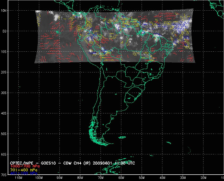
Task: Click the Tierra del Fuego southern tip
Action: (x=101, y=144)
